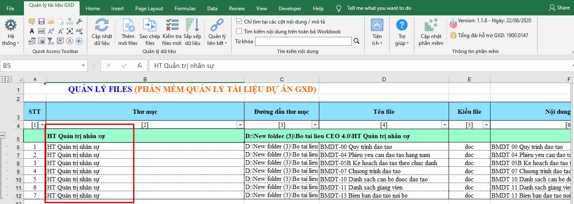Click Sắp xếp dữ liệu sort icon
The width and height of the screenshot is (574, 204).
193,26
